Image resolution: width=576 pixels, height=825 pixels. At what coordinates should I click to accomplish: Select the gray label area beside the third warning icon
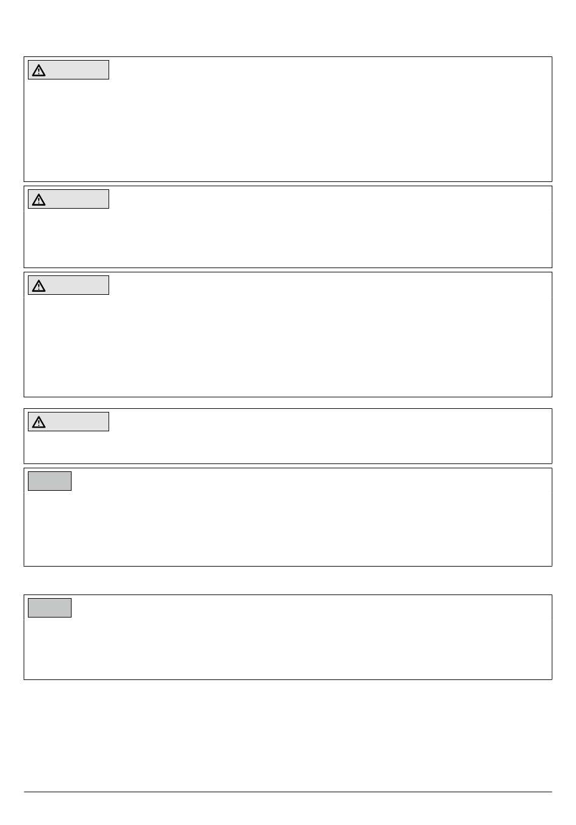77,285
